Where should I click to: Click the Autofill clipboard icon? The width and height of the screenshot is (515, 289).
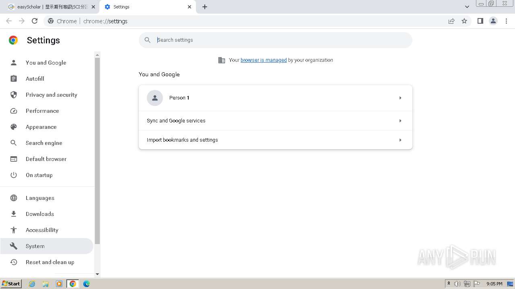pos(14,79)
